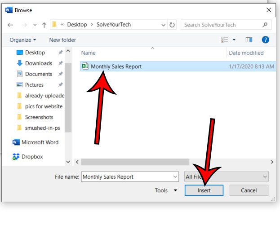This screenshot has height=225, width=280.
Task: Open the view options dropdown arrow
Action: 234,40
